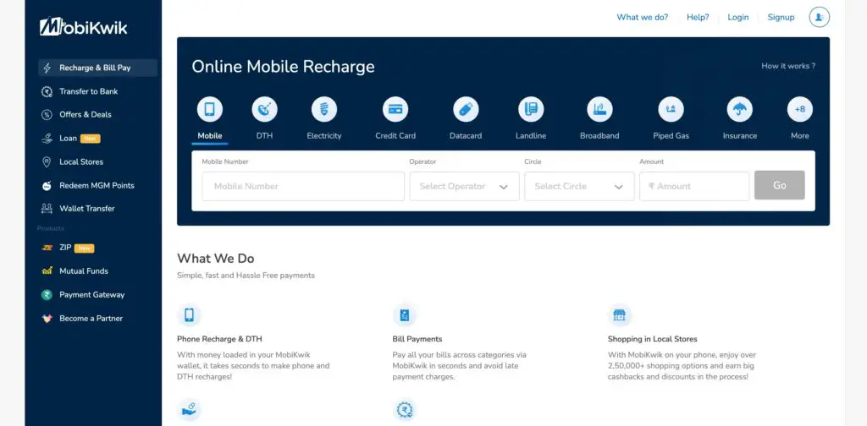Click the MobiKwik logo
Image resolution: width=867 pixels, height=426 pixels.
(x=84, y=26)
